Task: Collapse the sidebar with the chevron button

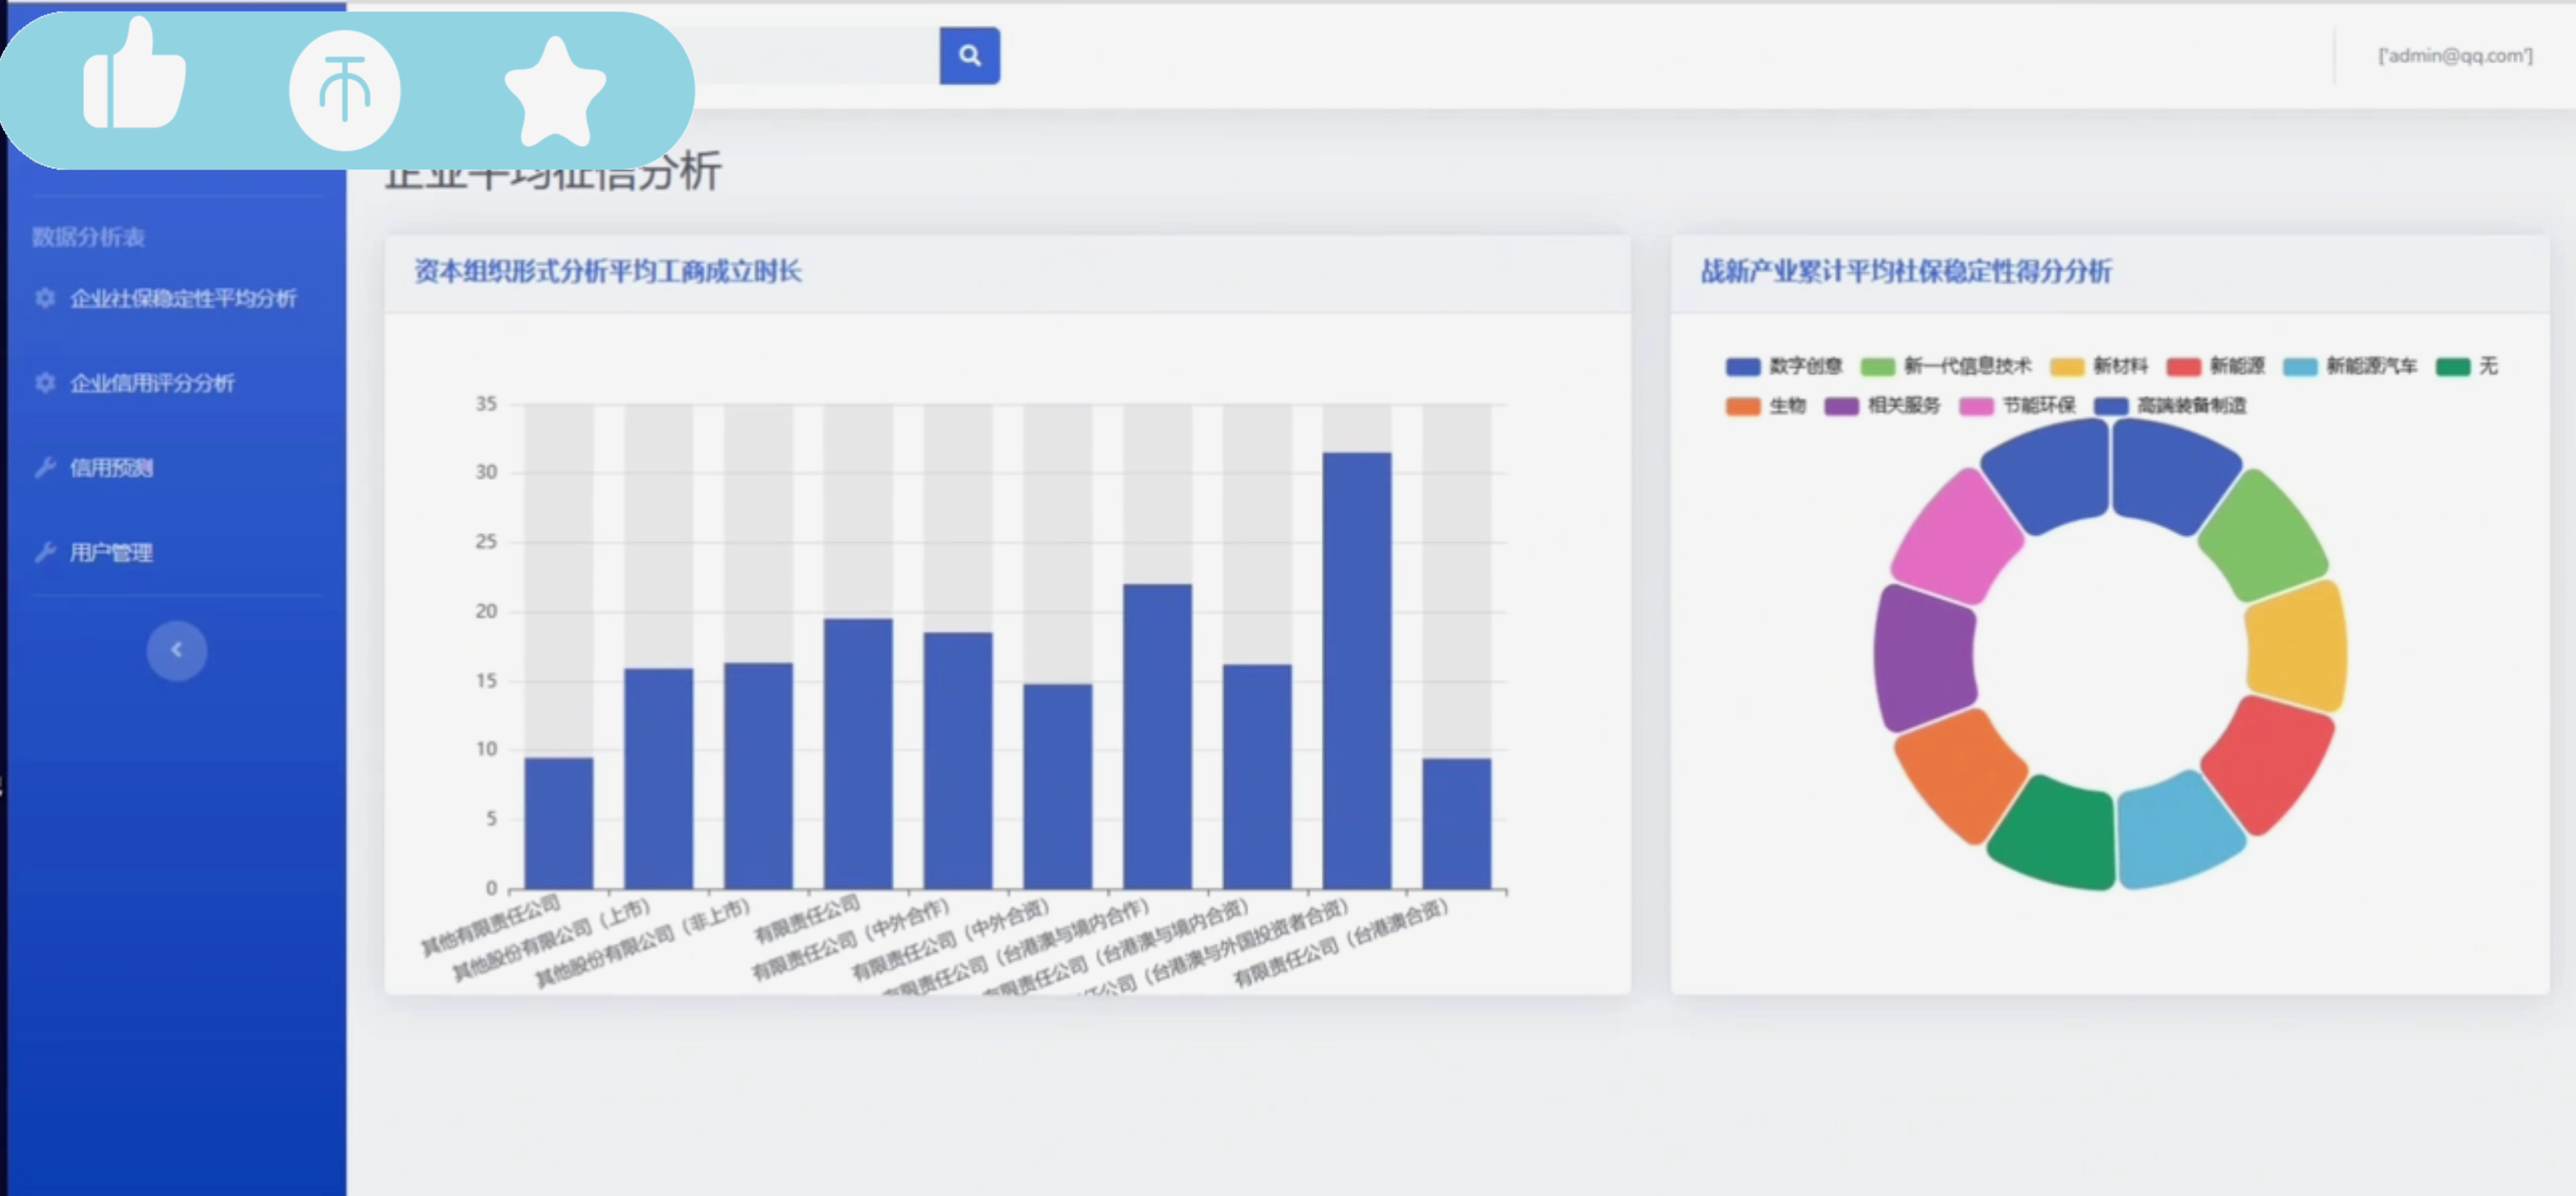Action: pyautogui.click(x=177, y=651)
